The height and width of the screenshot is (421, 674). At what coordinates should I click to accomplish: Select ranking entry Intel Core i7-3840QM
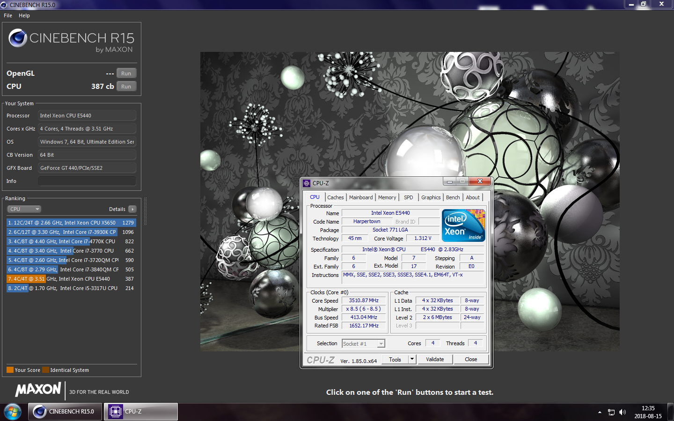point(71,269)
